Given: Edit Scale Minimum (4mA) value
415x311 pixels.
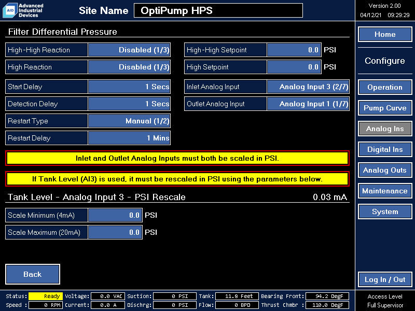Looking at the screenshot, I should (x=115, y=215).
